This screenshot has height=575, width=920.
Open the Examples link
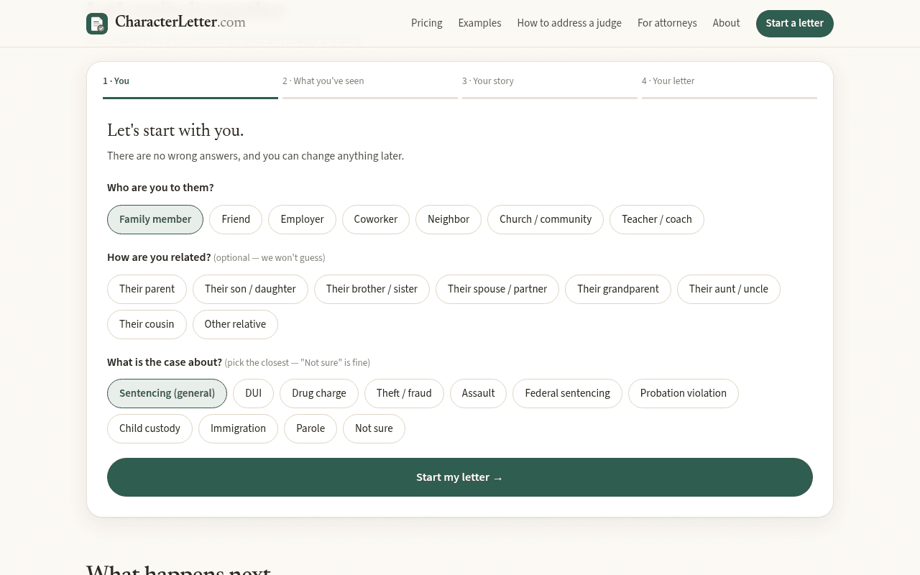point(479,23)
